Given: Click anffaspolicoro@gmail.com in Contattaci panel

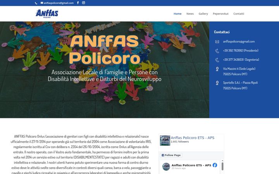Looking at the screenshot, I should (239, 41).
